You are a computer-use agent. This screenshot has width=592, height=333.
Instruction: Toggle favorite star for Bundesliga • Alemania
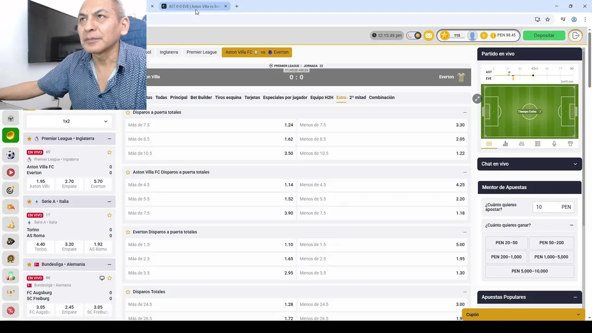coord(29,264)
